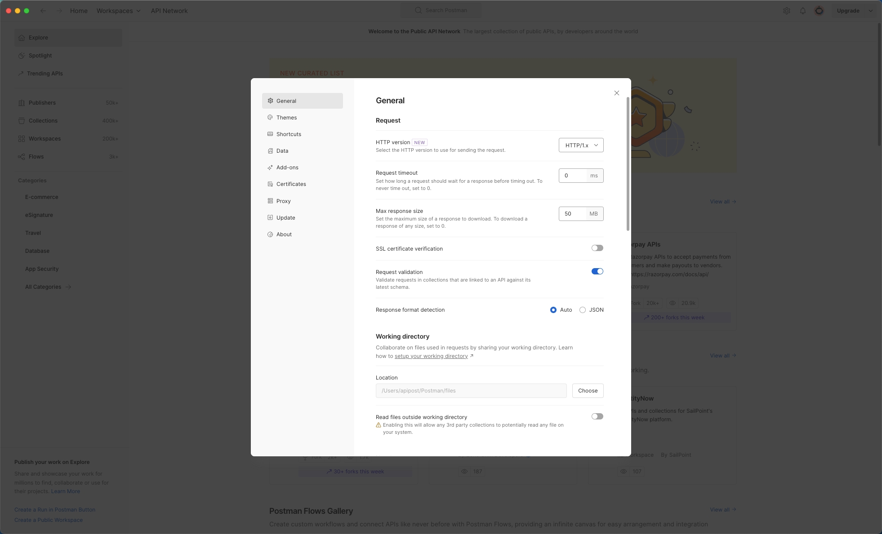Click Learn More link in sidebar
Viewport: 882px width, 534px height.
click(x=66, y=491)
